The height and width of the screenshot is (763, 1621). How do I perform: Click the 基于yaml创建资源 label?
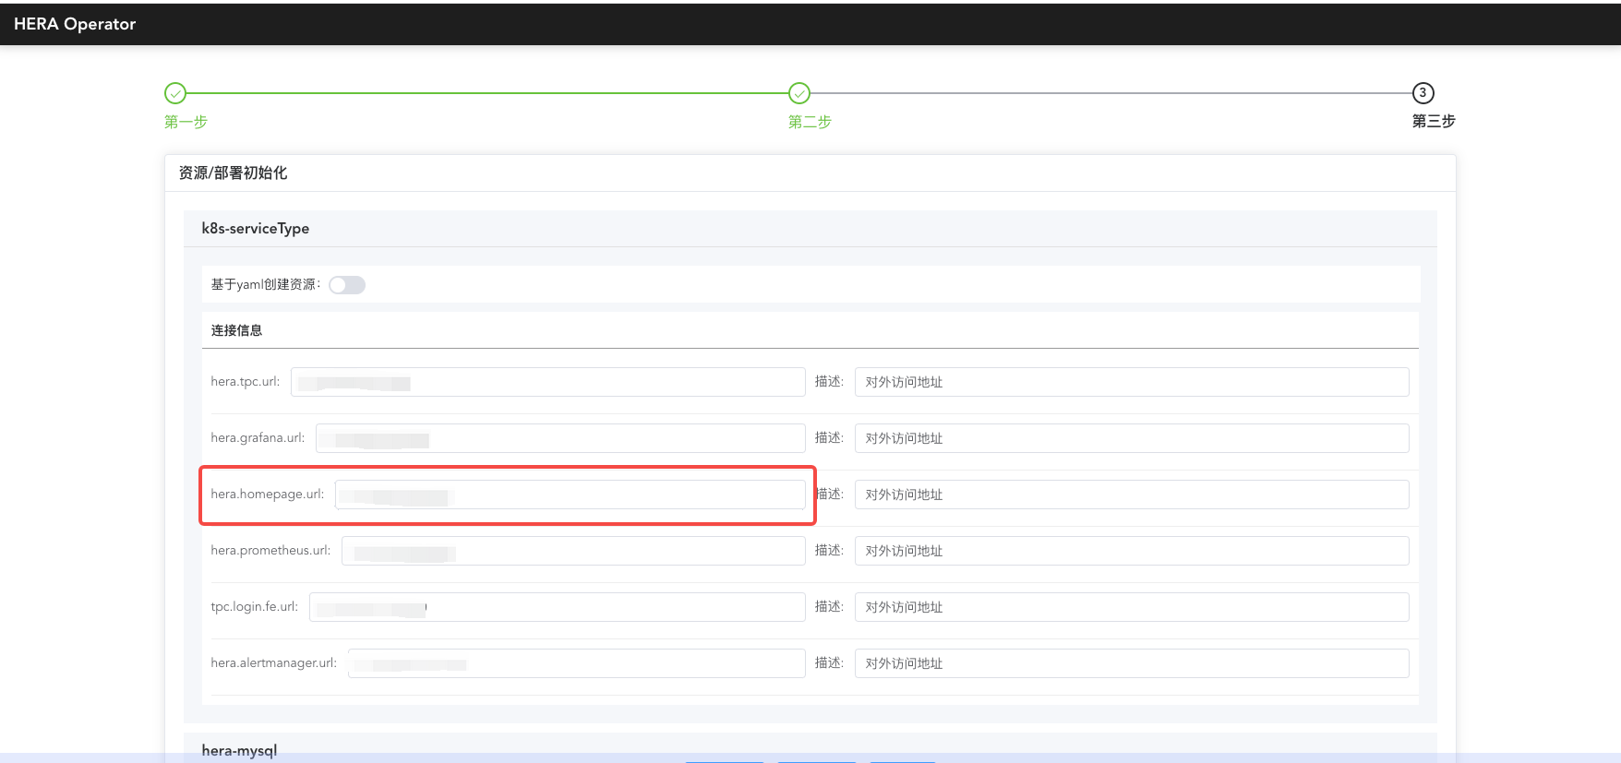tap(266, 284)
